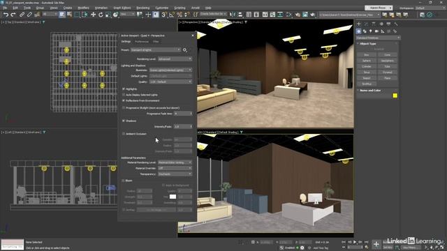The width and height of the screenshot is (447, 251).
Task: Click the Progressive Fade time field
Action: (183, 114)
